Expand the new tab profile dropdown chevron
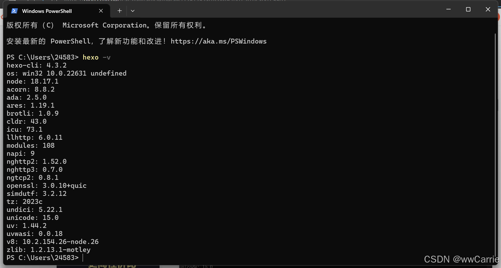The height and width of the screenshot is (268, 501). [133, 11]
